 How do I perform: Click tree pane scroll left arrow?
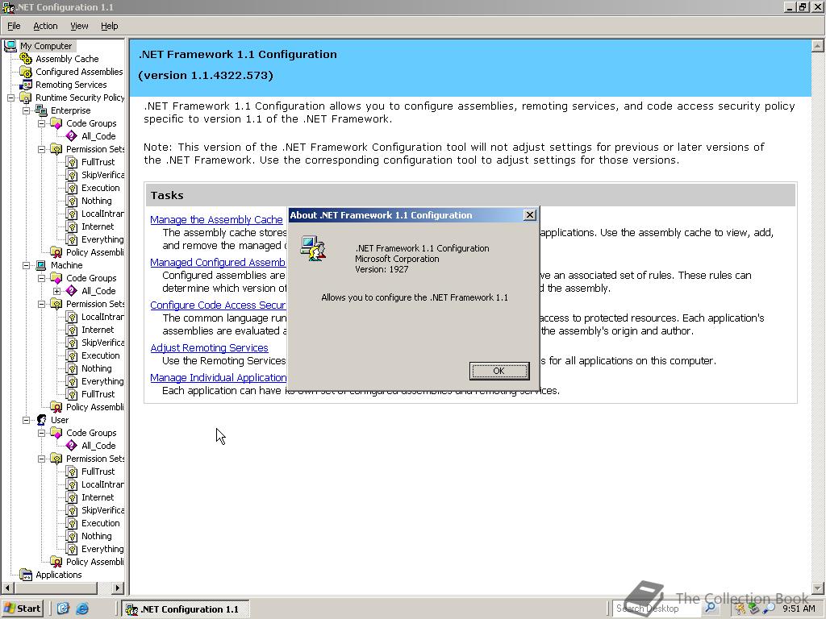click(7, 588)
